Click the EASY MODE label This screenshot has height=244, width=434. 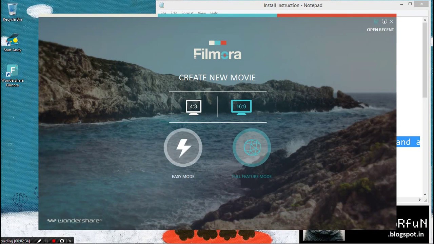click(x=183, y=176)
